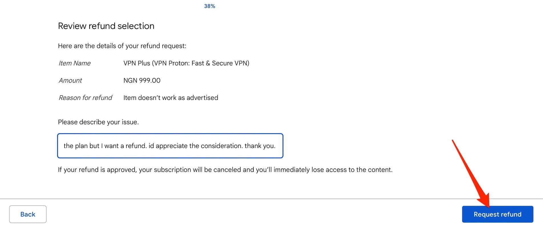Click the blue Request refund button
This screenshot has width=543, height=228.
pos(497,214)
